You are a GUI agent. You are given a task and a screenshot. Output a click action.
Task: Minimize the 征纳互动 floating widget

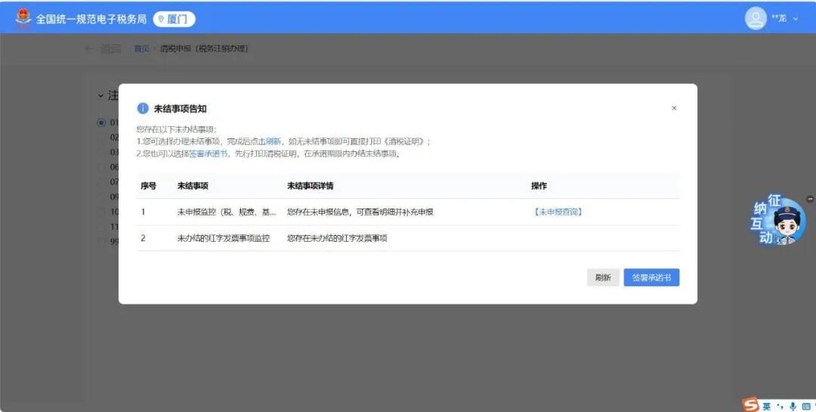(810, 199)
